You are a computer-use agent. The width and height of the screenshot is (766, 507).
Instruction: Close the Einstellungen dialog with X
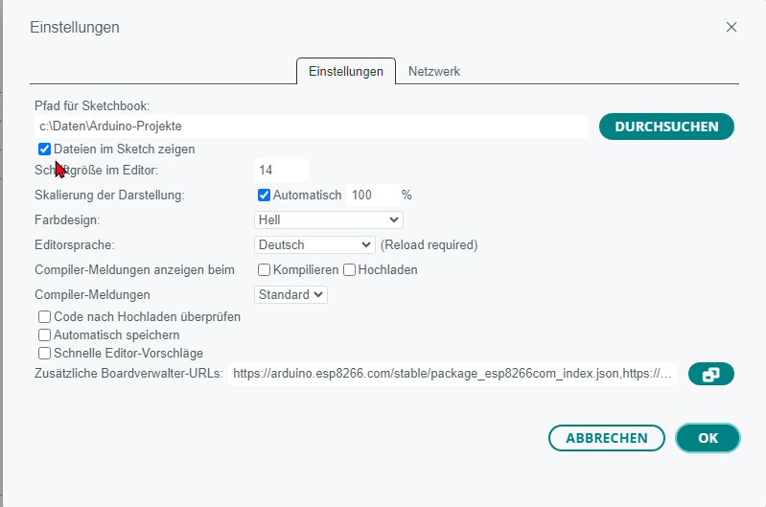click(731, 27)
